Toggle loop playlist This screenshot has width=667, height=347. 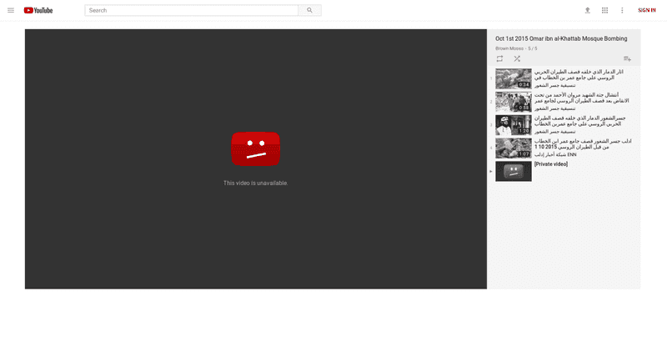coord(499,58)
